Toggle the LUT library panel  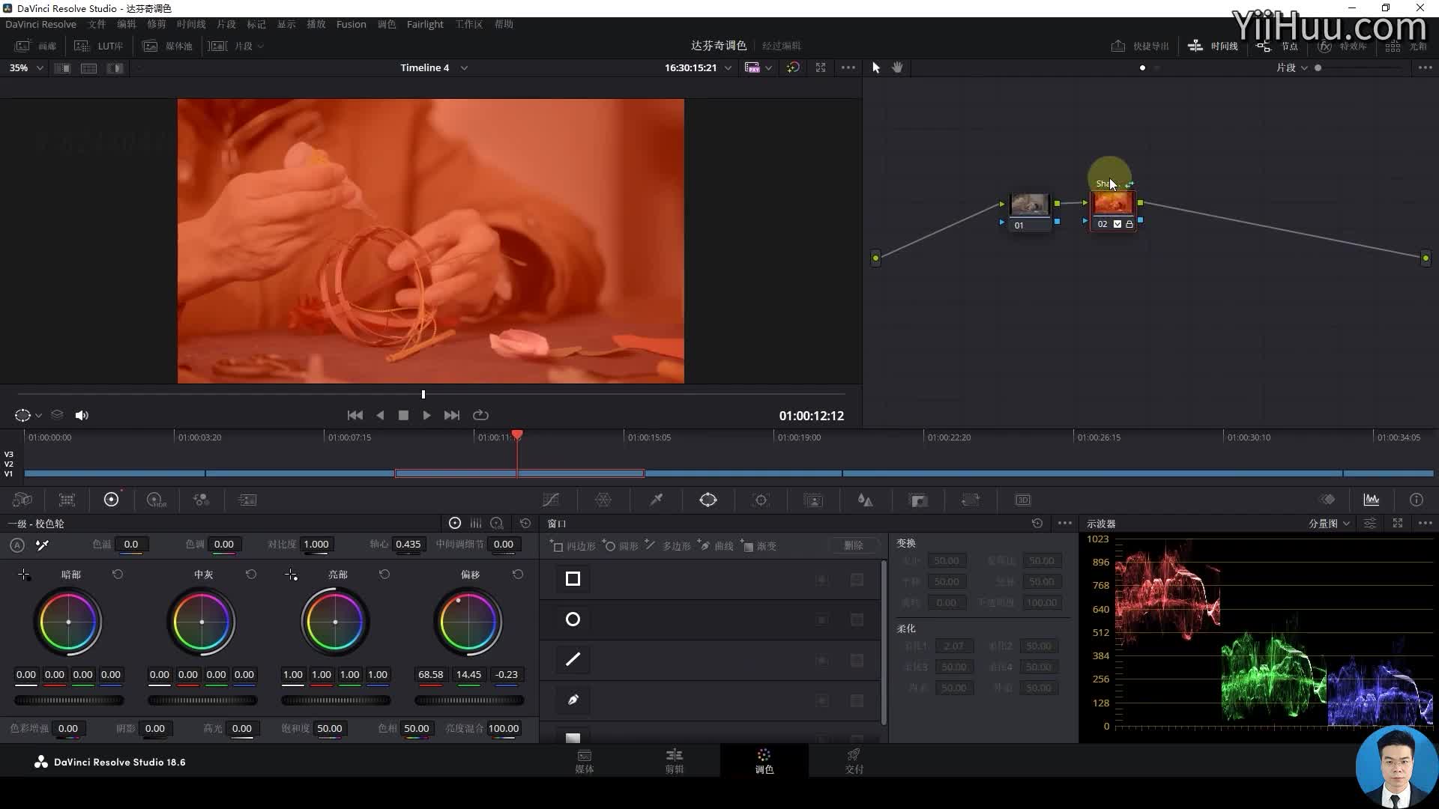(x=99, y=46)
